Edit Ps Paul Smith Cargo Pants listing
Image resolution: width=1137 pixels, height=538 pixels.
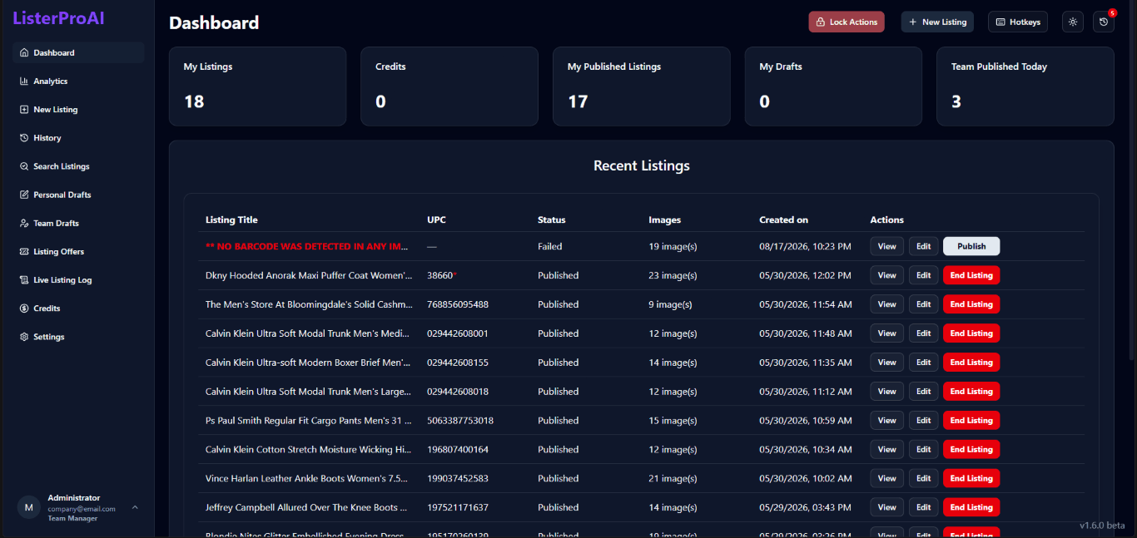point(923,421)
